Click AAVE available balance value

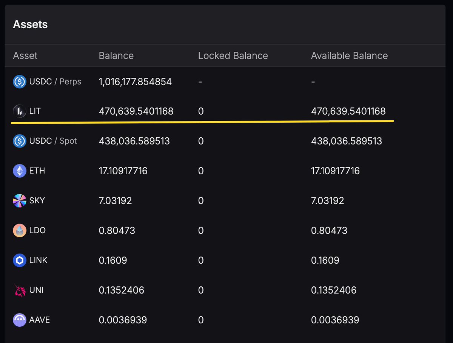[335, 320]
